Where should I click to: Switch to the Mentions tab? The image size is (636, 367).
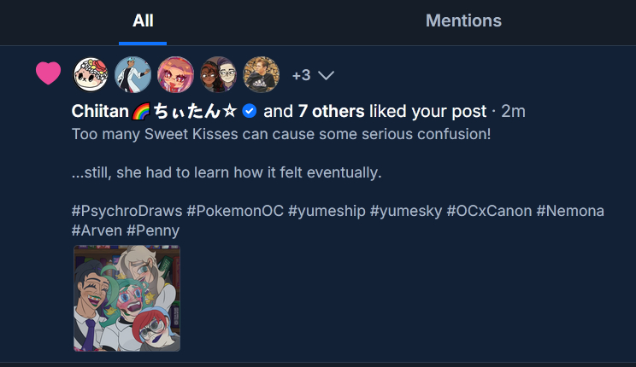[x=463, y=20]
